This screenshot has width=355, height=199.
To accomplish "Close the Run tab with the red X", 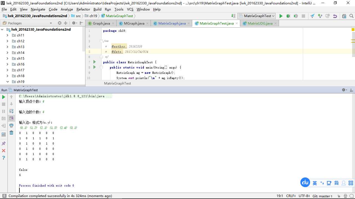I will (4, 151).
